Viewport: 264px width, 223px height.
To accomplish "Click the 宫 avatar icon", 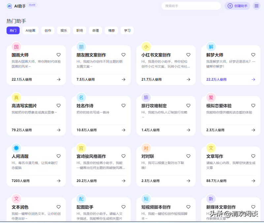I will (x=81, y=148).
